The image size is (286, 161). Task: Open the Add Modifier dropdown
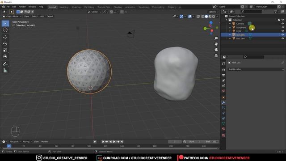pyautogui.click(x=256, y=69)
